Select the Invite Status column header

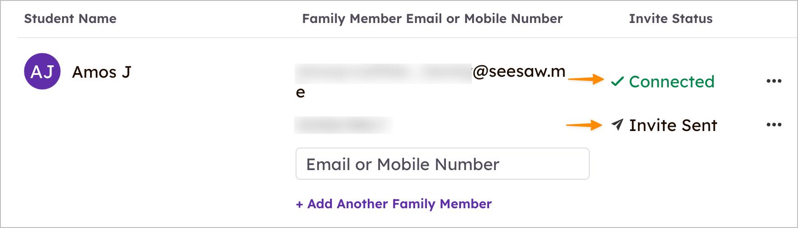click(x=671, y=19)
